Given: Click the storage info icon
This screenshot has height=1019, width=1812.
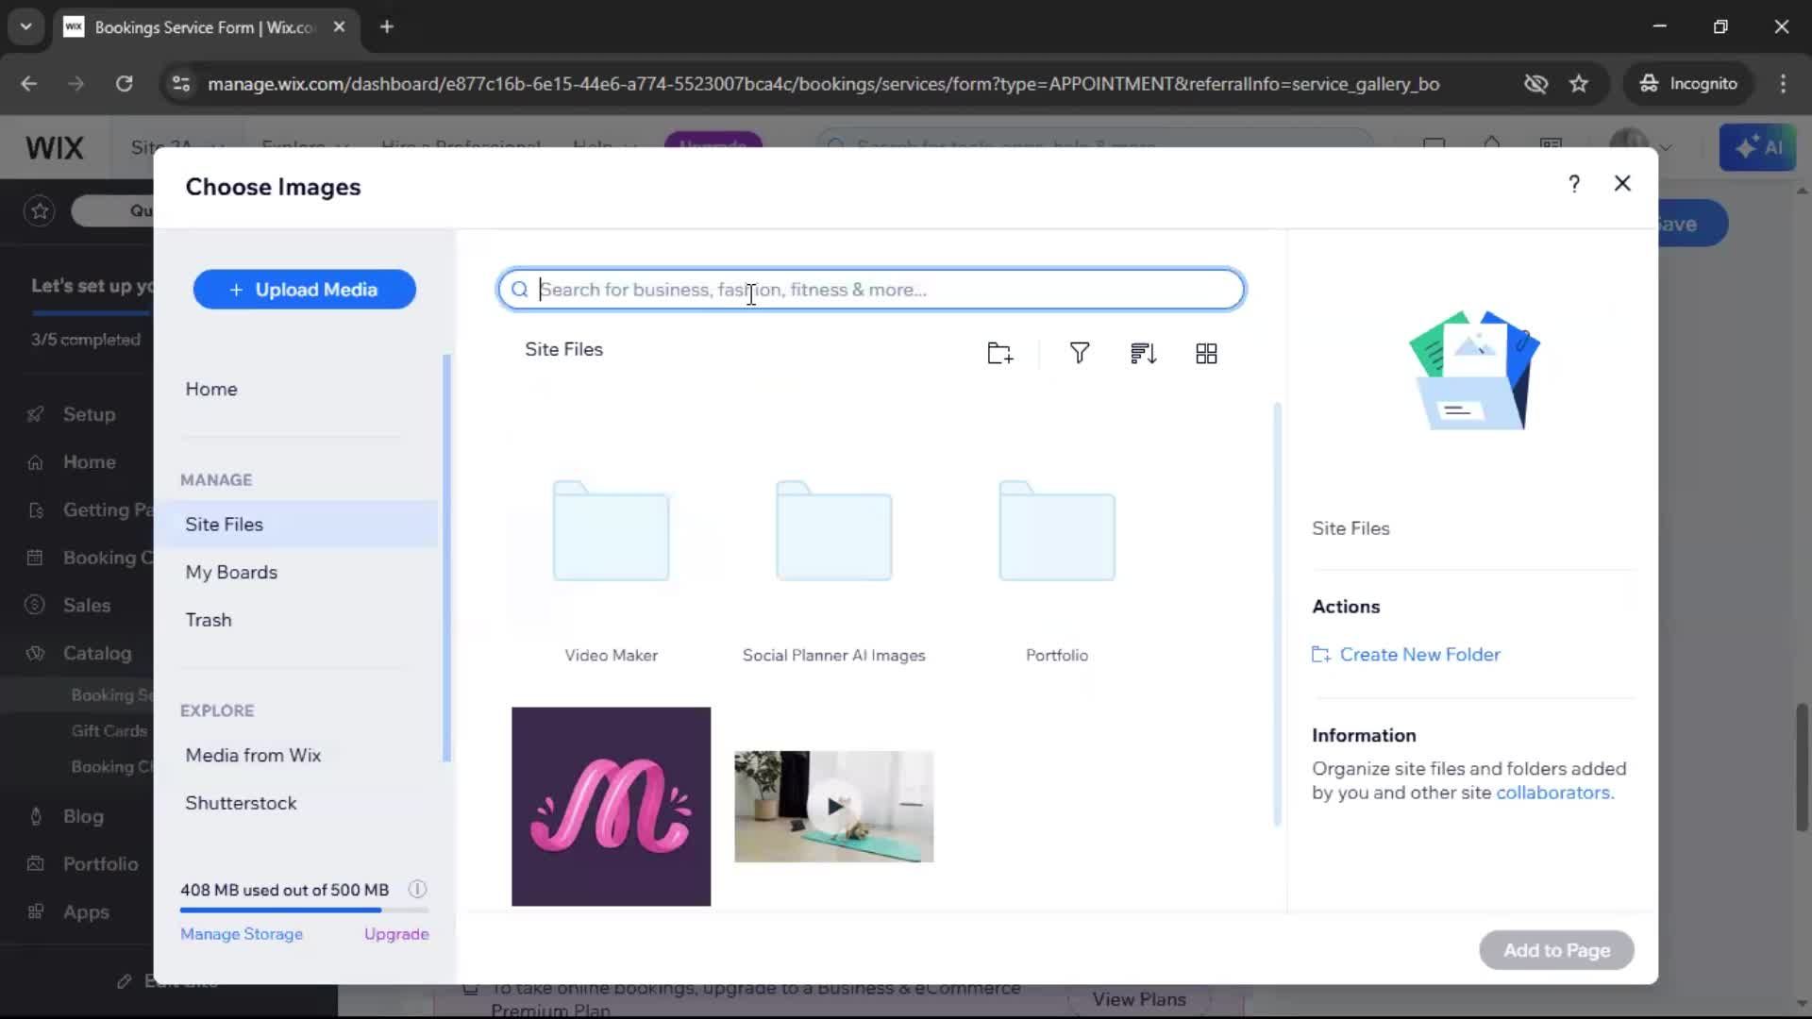Looking at the screenshot, I should click(x=417, y=890).
